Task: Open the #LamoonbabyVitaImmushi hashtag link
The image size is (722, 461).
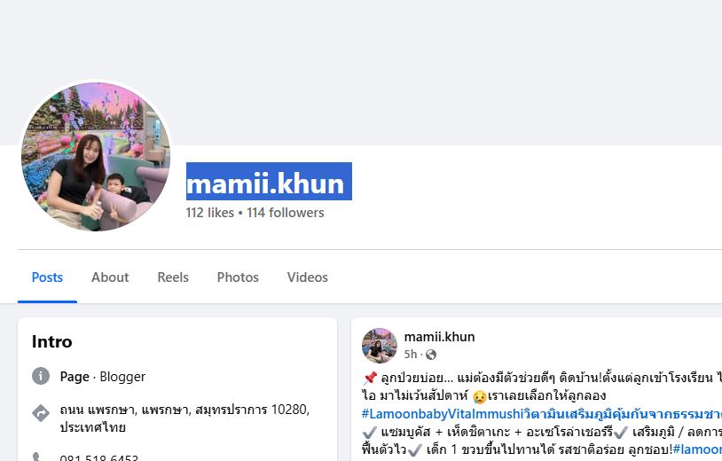Action: [x=541, y=414]
